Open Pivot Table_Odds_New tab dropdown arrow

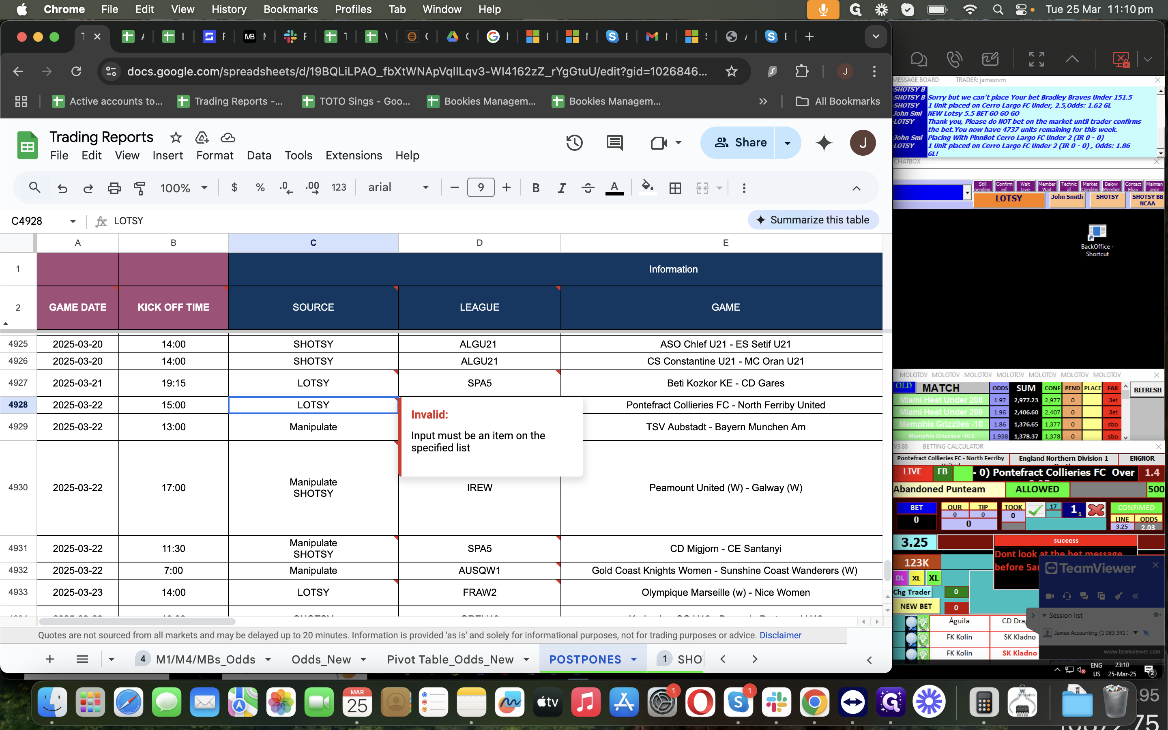526,659
